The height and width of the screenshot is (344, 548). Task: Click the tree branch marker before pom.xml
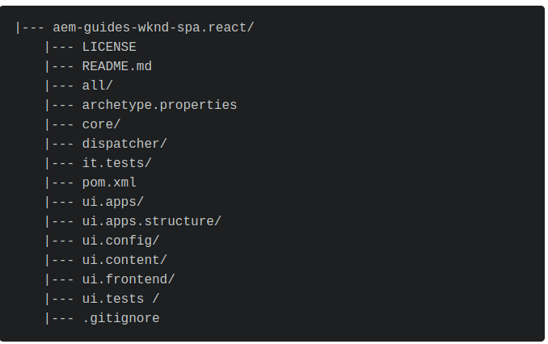coord(60,182)
